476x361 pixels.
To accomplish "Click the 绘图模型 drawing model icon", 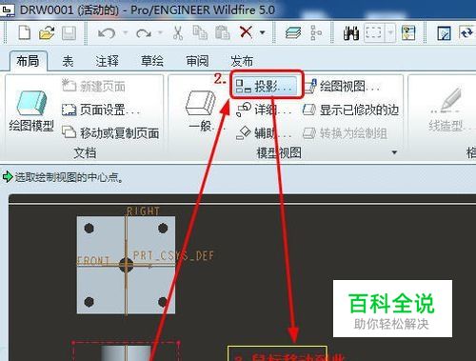I will (x=31, y=110).
